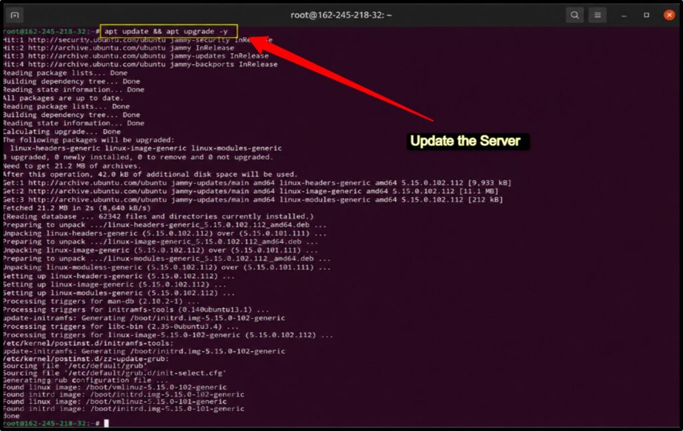Open the hamburger menu in title bar
The image size is (683, 431).
pos(598,15)
